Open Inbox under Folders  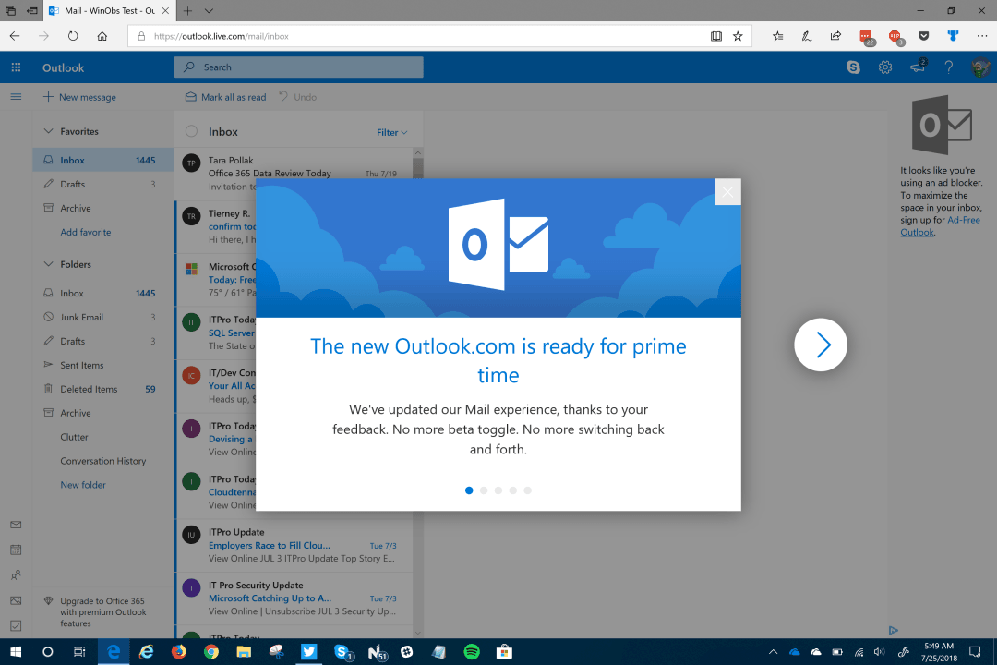pyautogui.click(x=103, y=294)
